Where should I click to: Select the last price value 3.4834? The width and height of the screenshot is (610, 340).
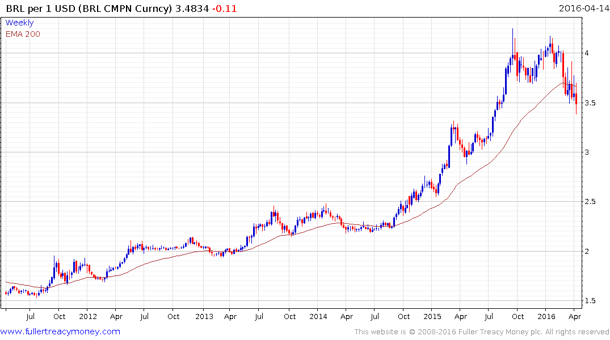tap(192, 8)
